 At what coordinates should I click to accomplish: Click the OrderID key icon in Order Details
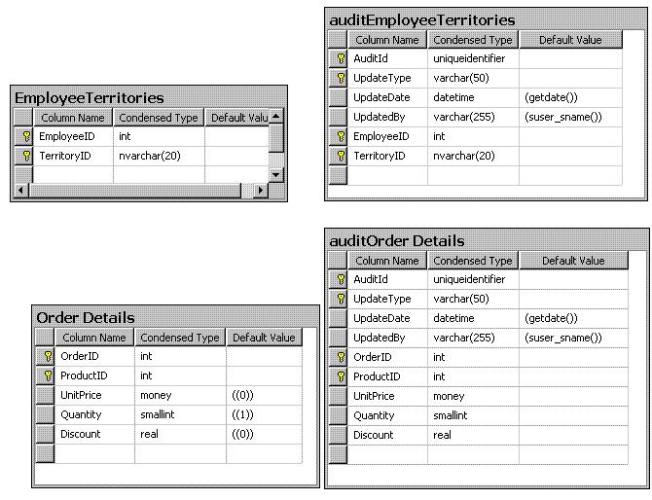point(46,357)
